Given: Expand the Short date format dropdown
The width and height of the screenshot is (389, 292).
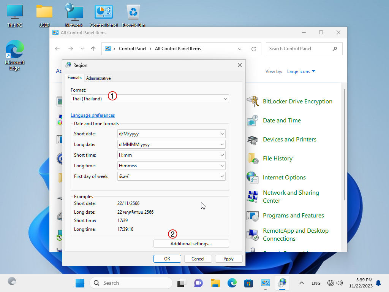Looking at the screenshot, I should (172, 134).
